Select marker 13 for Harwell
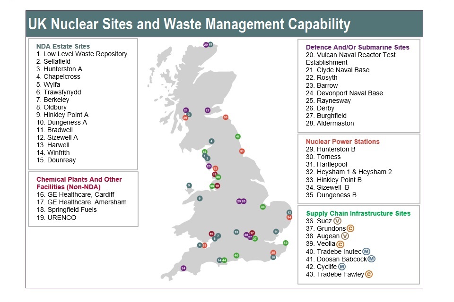 (x=236, y=232)
